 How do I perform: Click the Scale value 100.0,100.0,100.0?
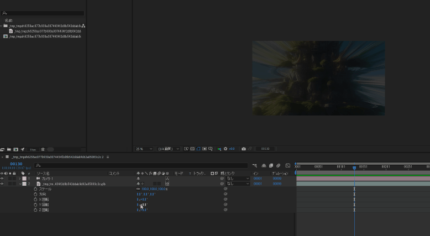pyautogui.click(x=154, y=189)
